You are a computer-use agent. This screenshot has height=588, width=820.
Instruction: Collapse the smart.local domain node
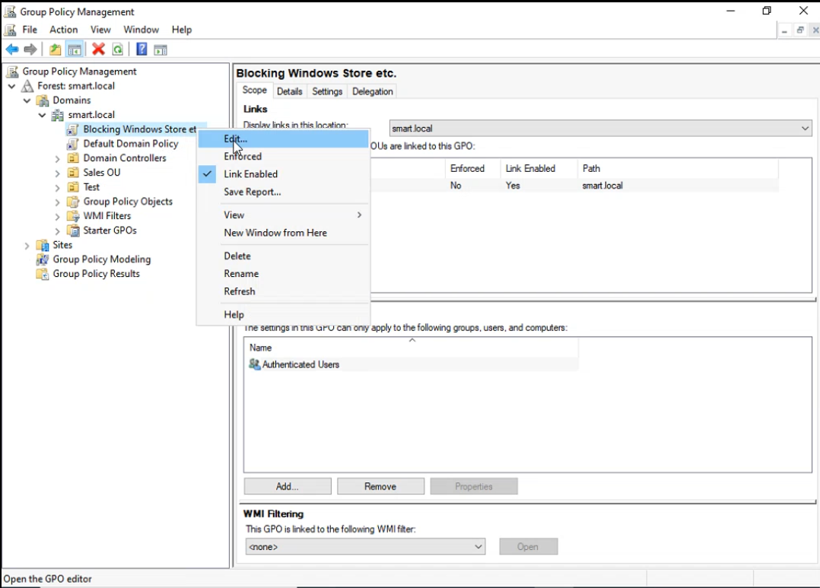43,115
